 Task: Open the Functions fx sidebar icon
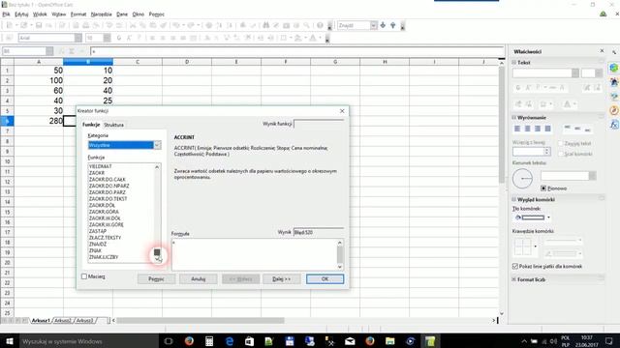(x=614, y=125)
